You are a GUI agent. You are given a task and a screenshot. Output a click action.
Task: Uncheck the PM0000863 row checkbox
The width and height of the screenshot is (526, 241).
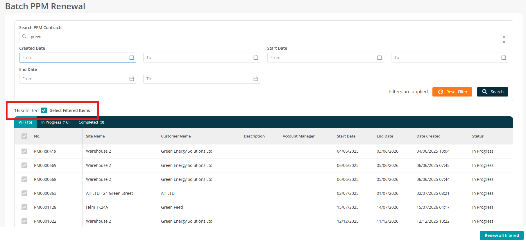pyautogui.click(x=24, y=193)
